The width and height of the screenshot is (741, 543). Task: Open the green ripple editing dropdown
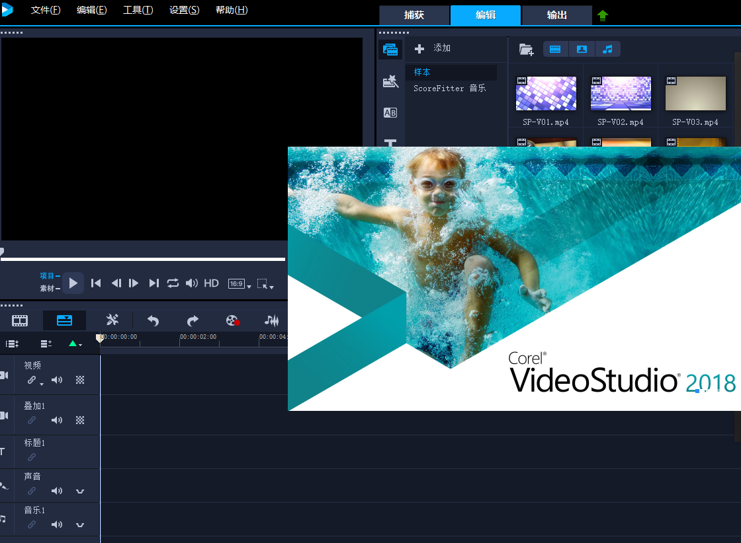75,344
